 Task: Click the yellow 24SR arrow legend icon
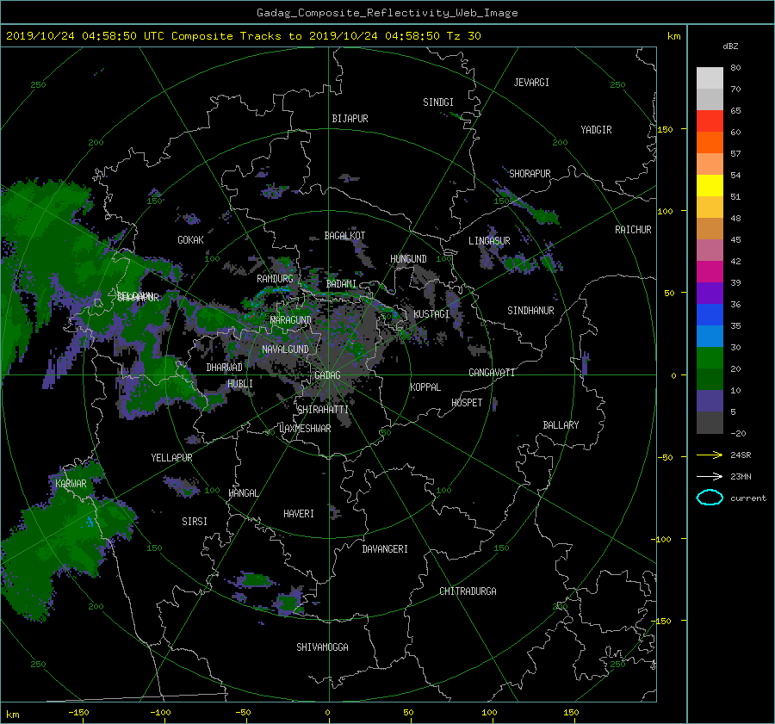pyautogui.click(x=710, y=455)
